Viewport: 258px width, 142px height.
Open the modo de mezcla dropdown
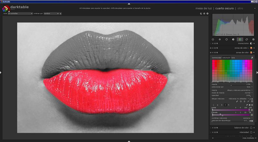[232, 93]
